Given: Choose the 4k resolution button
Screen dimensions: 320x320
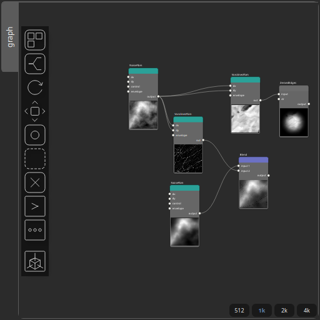Looking at the screenshot, I should click(307, 311).
